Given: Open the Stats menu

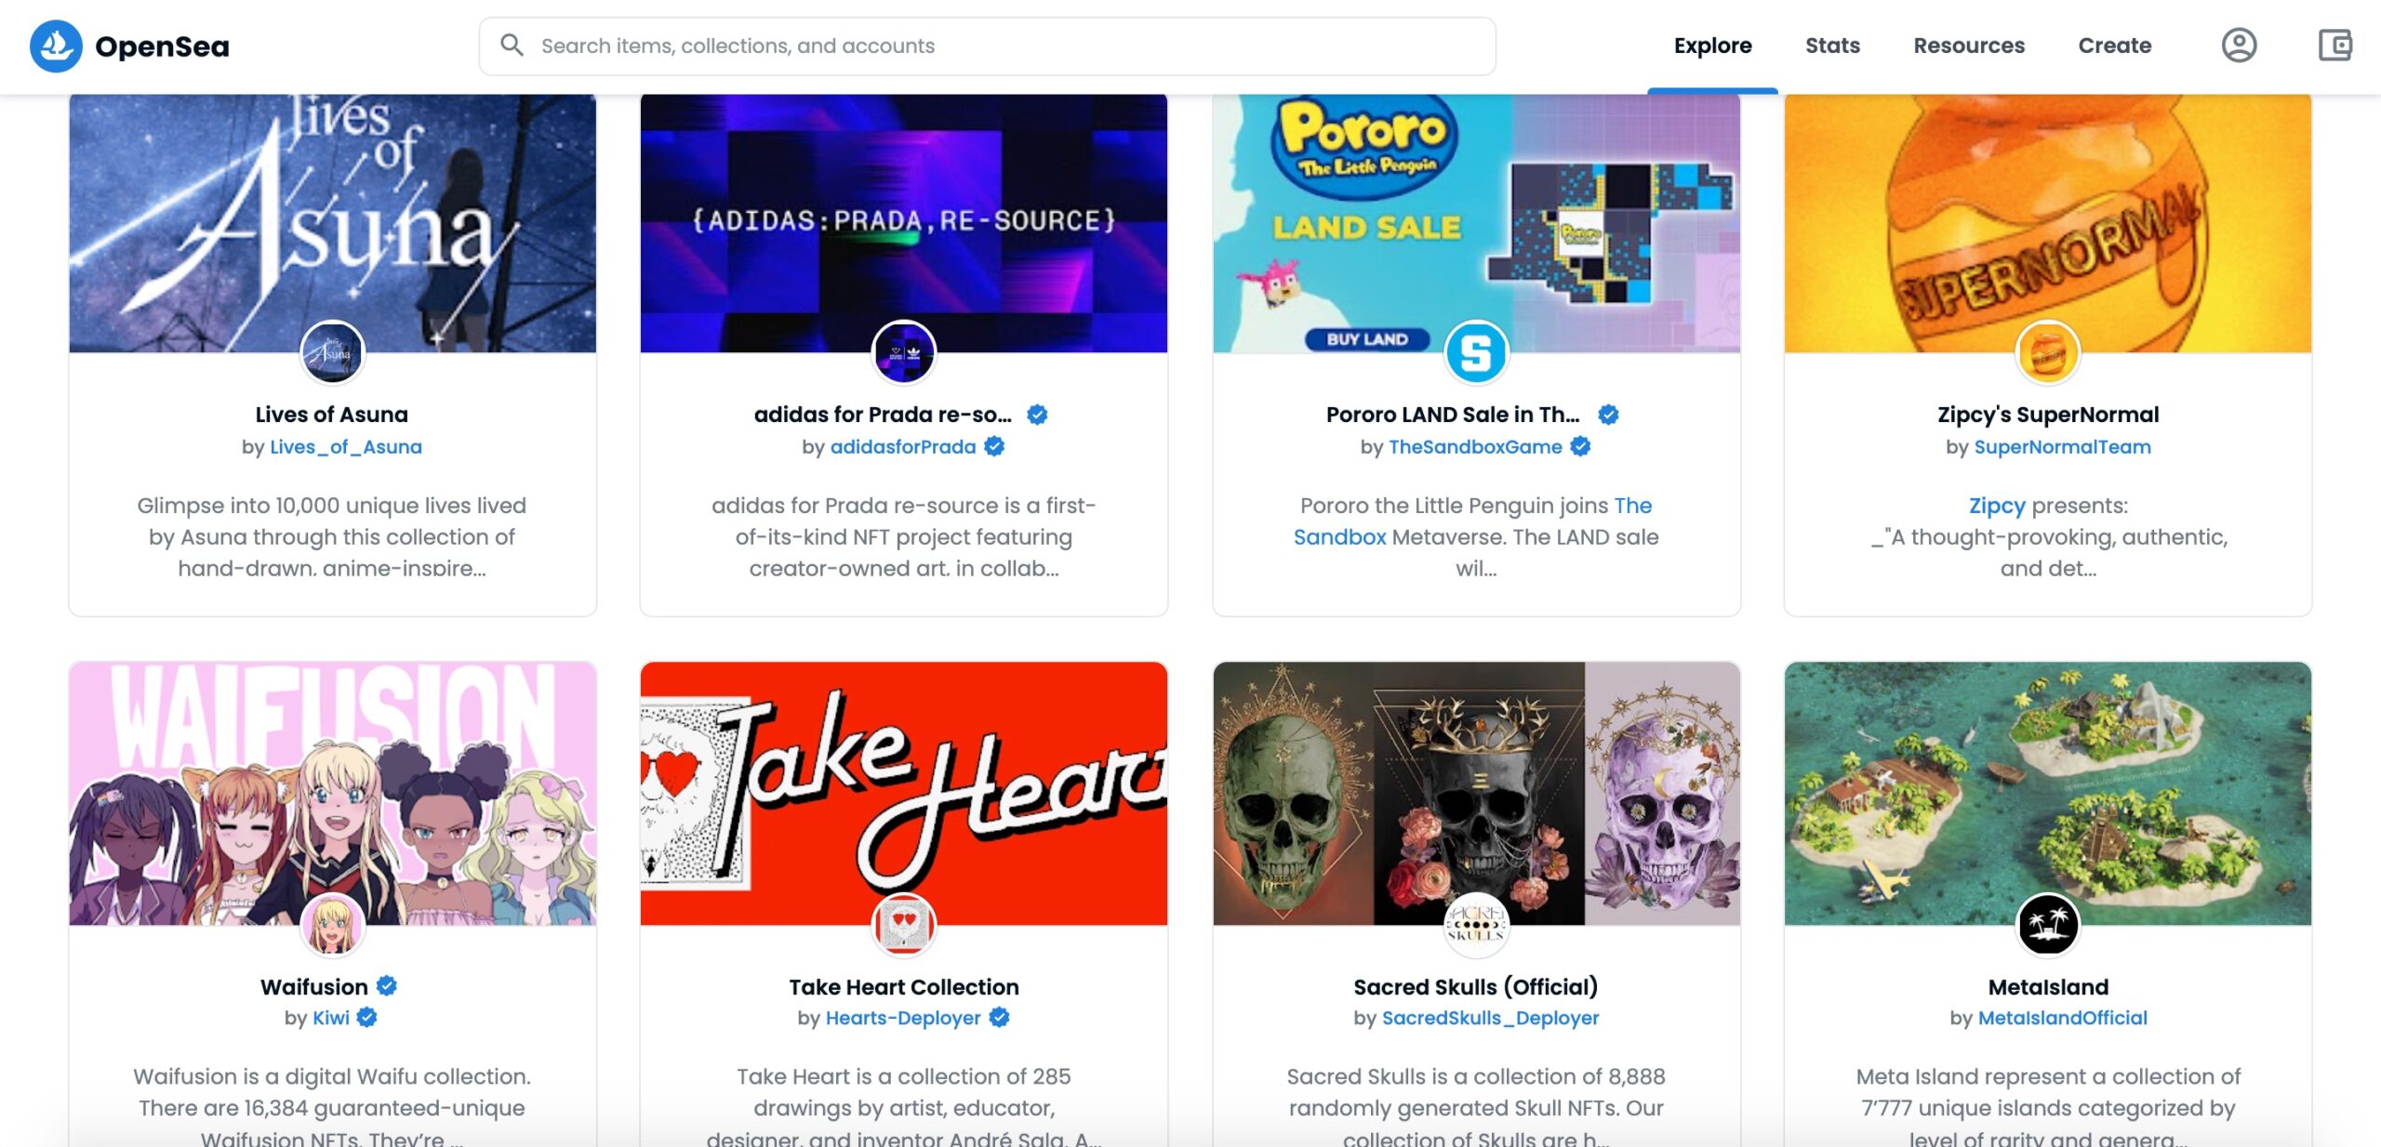Looking at the screenshot, I should (1832, 46).
